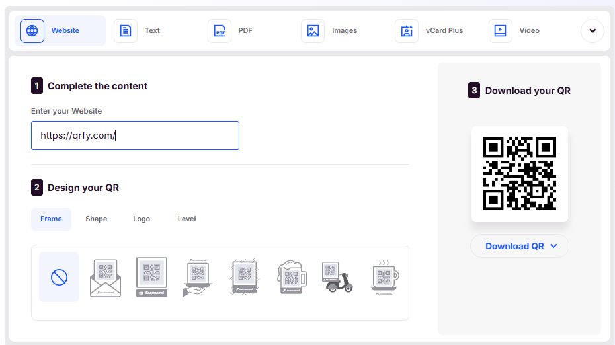The height and width of the screenshot is (345, 615).
Task: Click the 'Download your QR' heading
Action: [528, 91]
